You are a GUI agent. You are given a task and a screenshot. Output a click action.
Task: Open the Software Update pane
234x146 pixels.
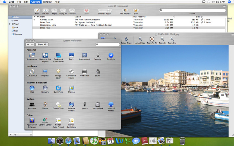(x=71, y=104)
